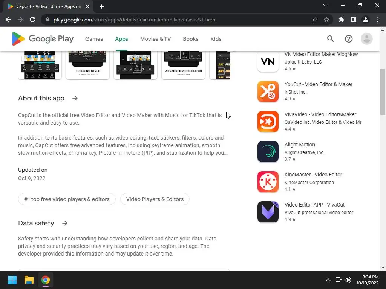The width and height of the screenshot is (386, 289).
Task: Open the Google Play search icon
Action: pos(330,39)
